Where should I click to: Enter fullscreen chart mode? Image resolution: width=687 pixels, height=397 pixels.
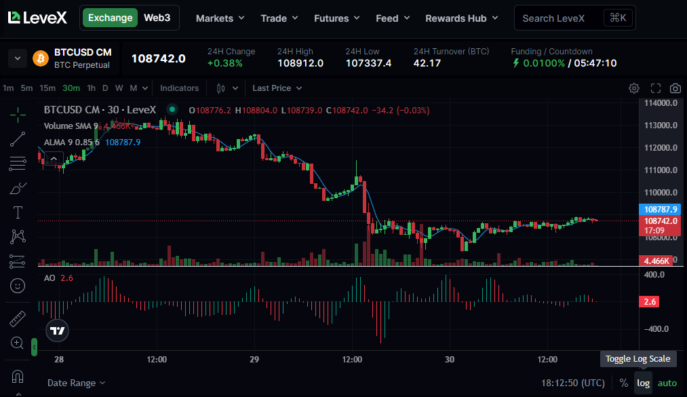click(x=655, y=88)
